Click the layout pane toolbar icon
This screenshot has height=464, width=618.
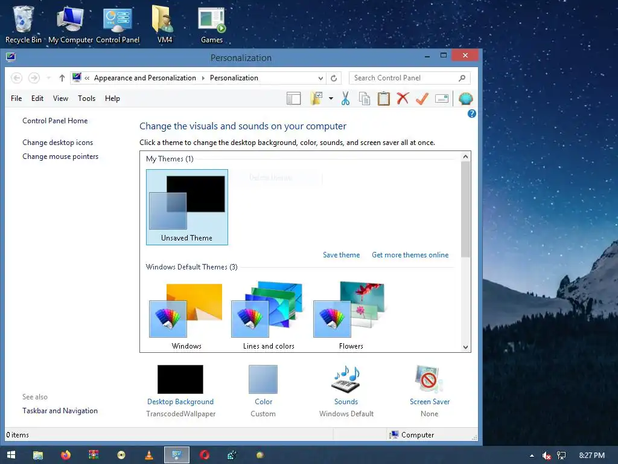coord(294,98)
